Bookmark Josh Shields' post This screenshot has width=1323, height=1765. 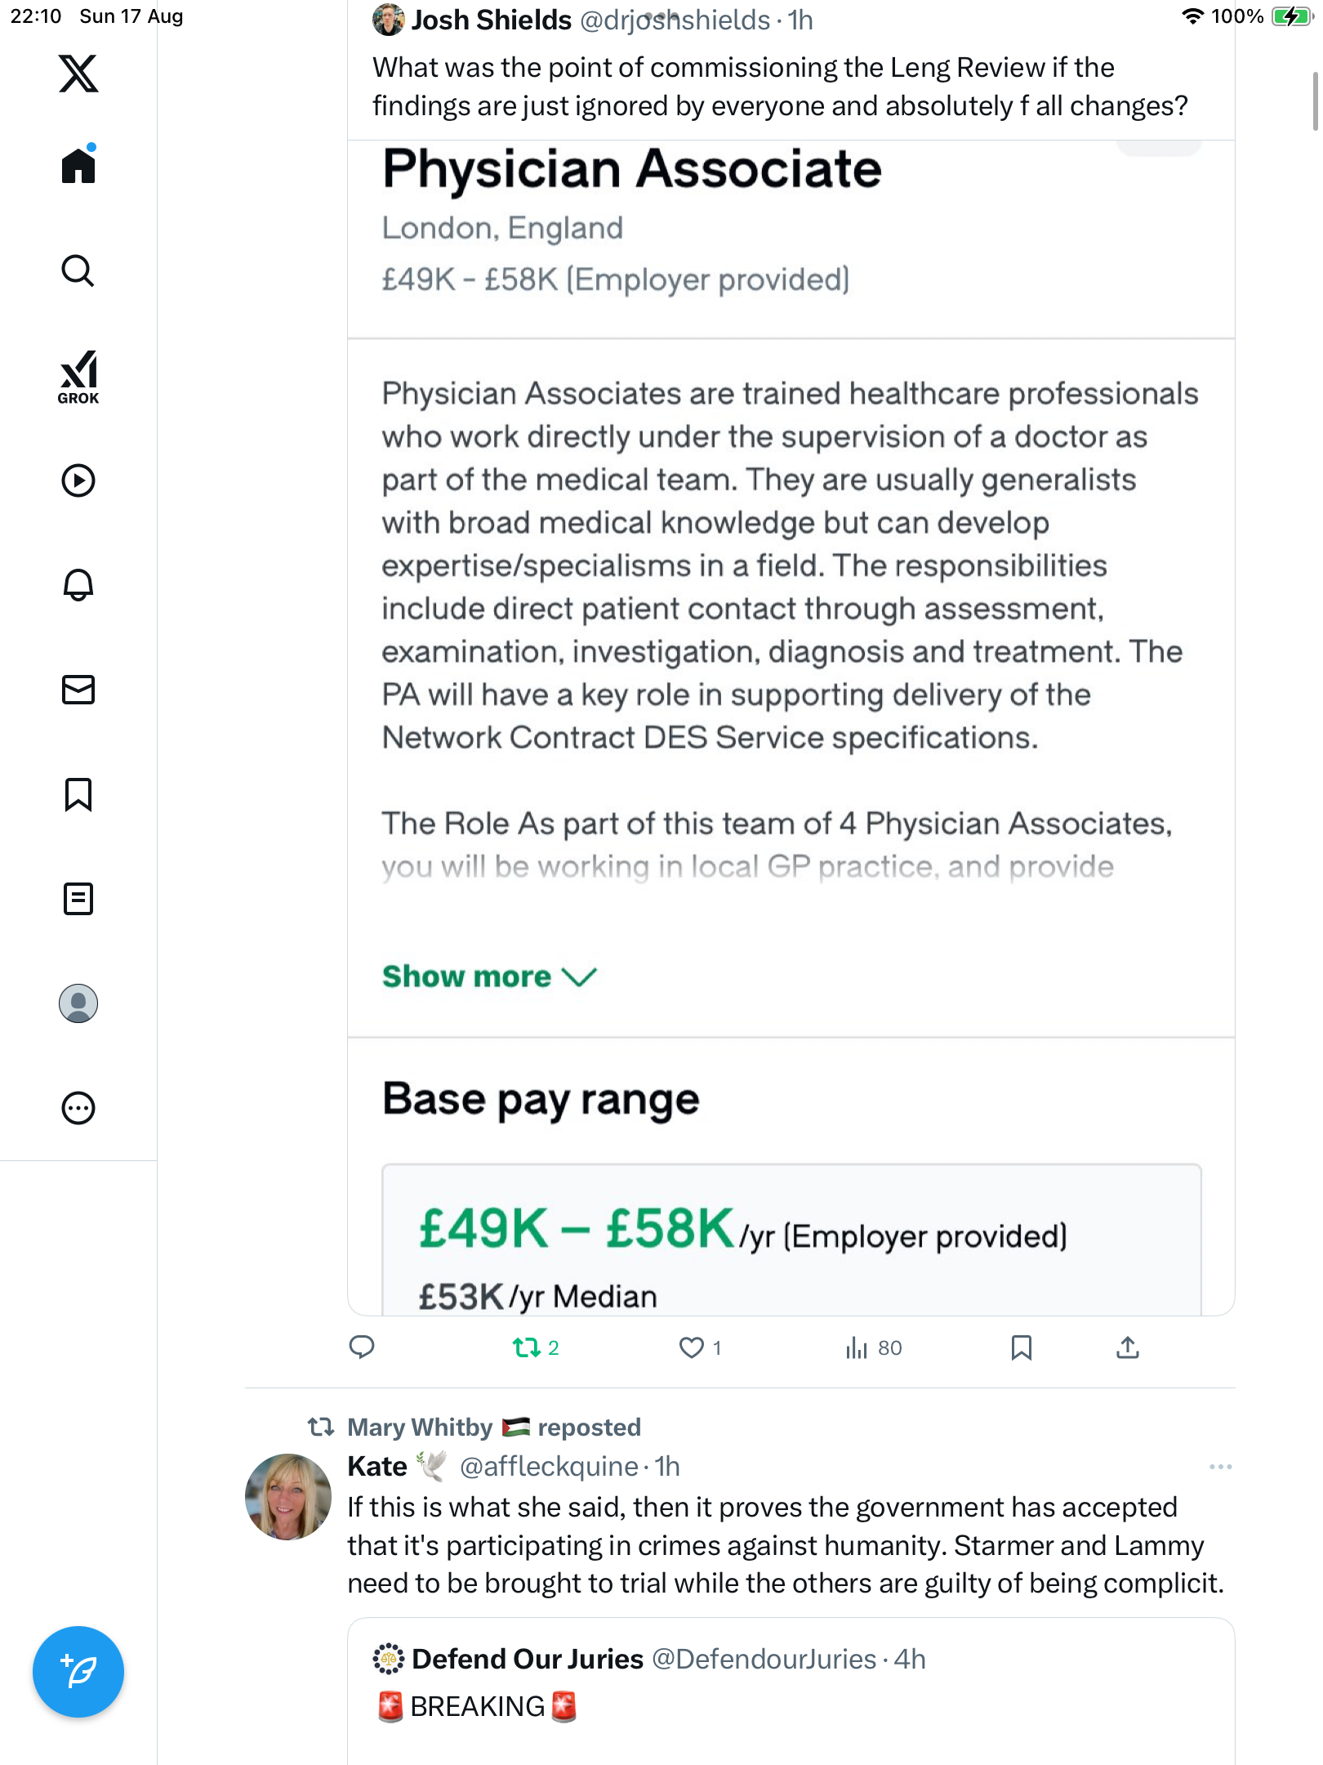pyautogui.click(x=1021, y=1347)
